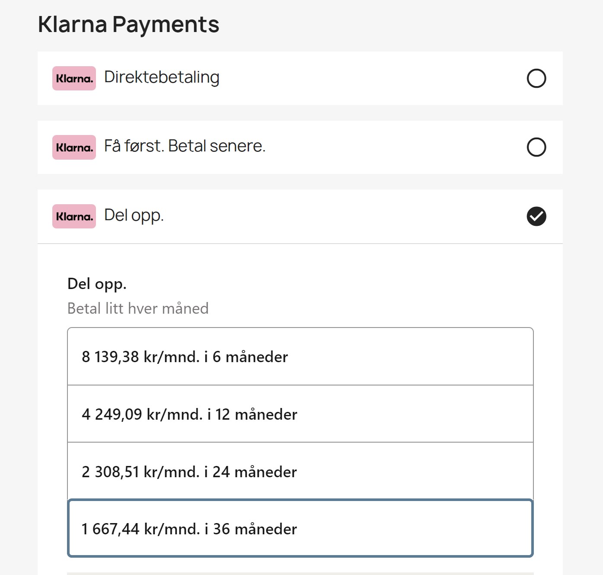The width and height of the screenshot is (603, 575).
Task: Click the checked Del opp radio button
Action: click(x=536, y=216)
